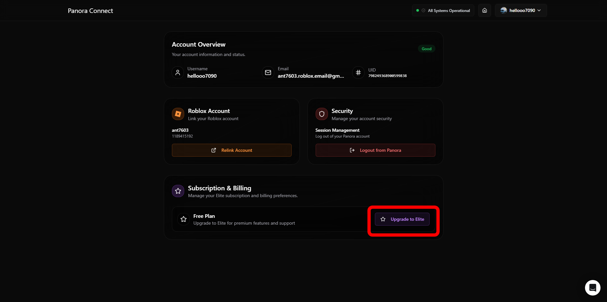This screenshot has height=302, width=607.
Task: Click the email envelope icon
Action: 268,73
